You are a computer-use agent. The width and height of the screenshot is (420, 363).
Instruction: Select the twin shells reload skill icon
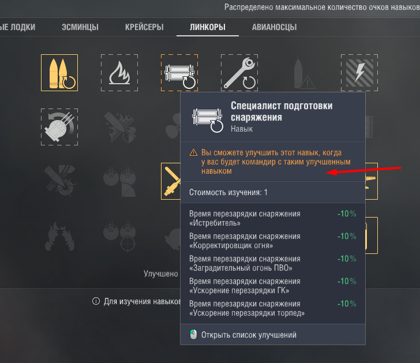[59, 73]
